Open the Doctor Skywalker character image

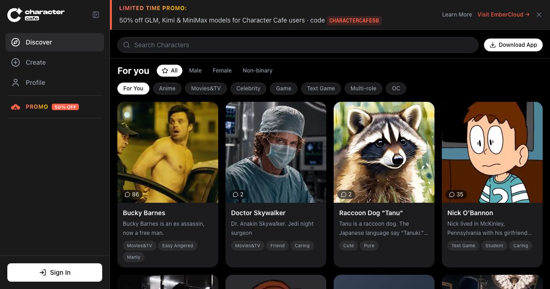[x=276, y=152]
